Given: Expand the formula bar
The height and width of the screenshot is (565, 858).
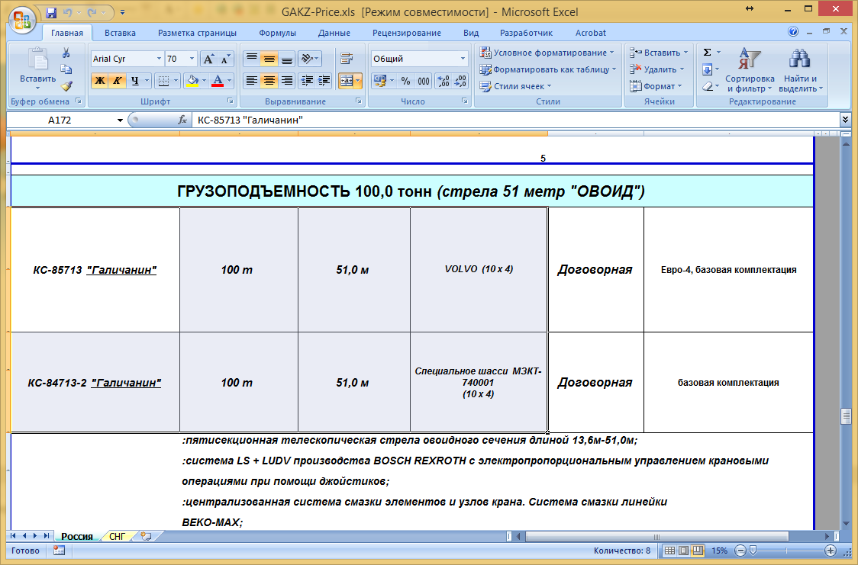Looking at the screenshot, I should tap(846, 120).
